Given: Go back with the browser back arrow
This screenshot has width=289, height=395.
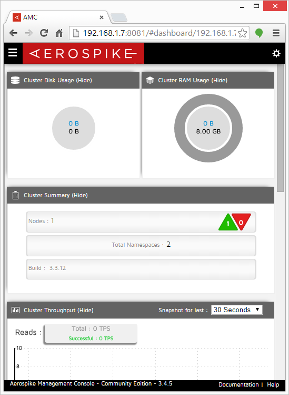Looking at the screenshot, I should pyautogui.click(x=13, y=33).
